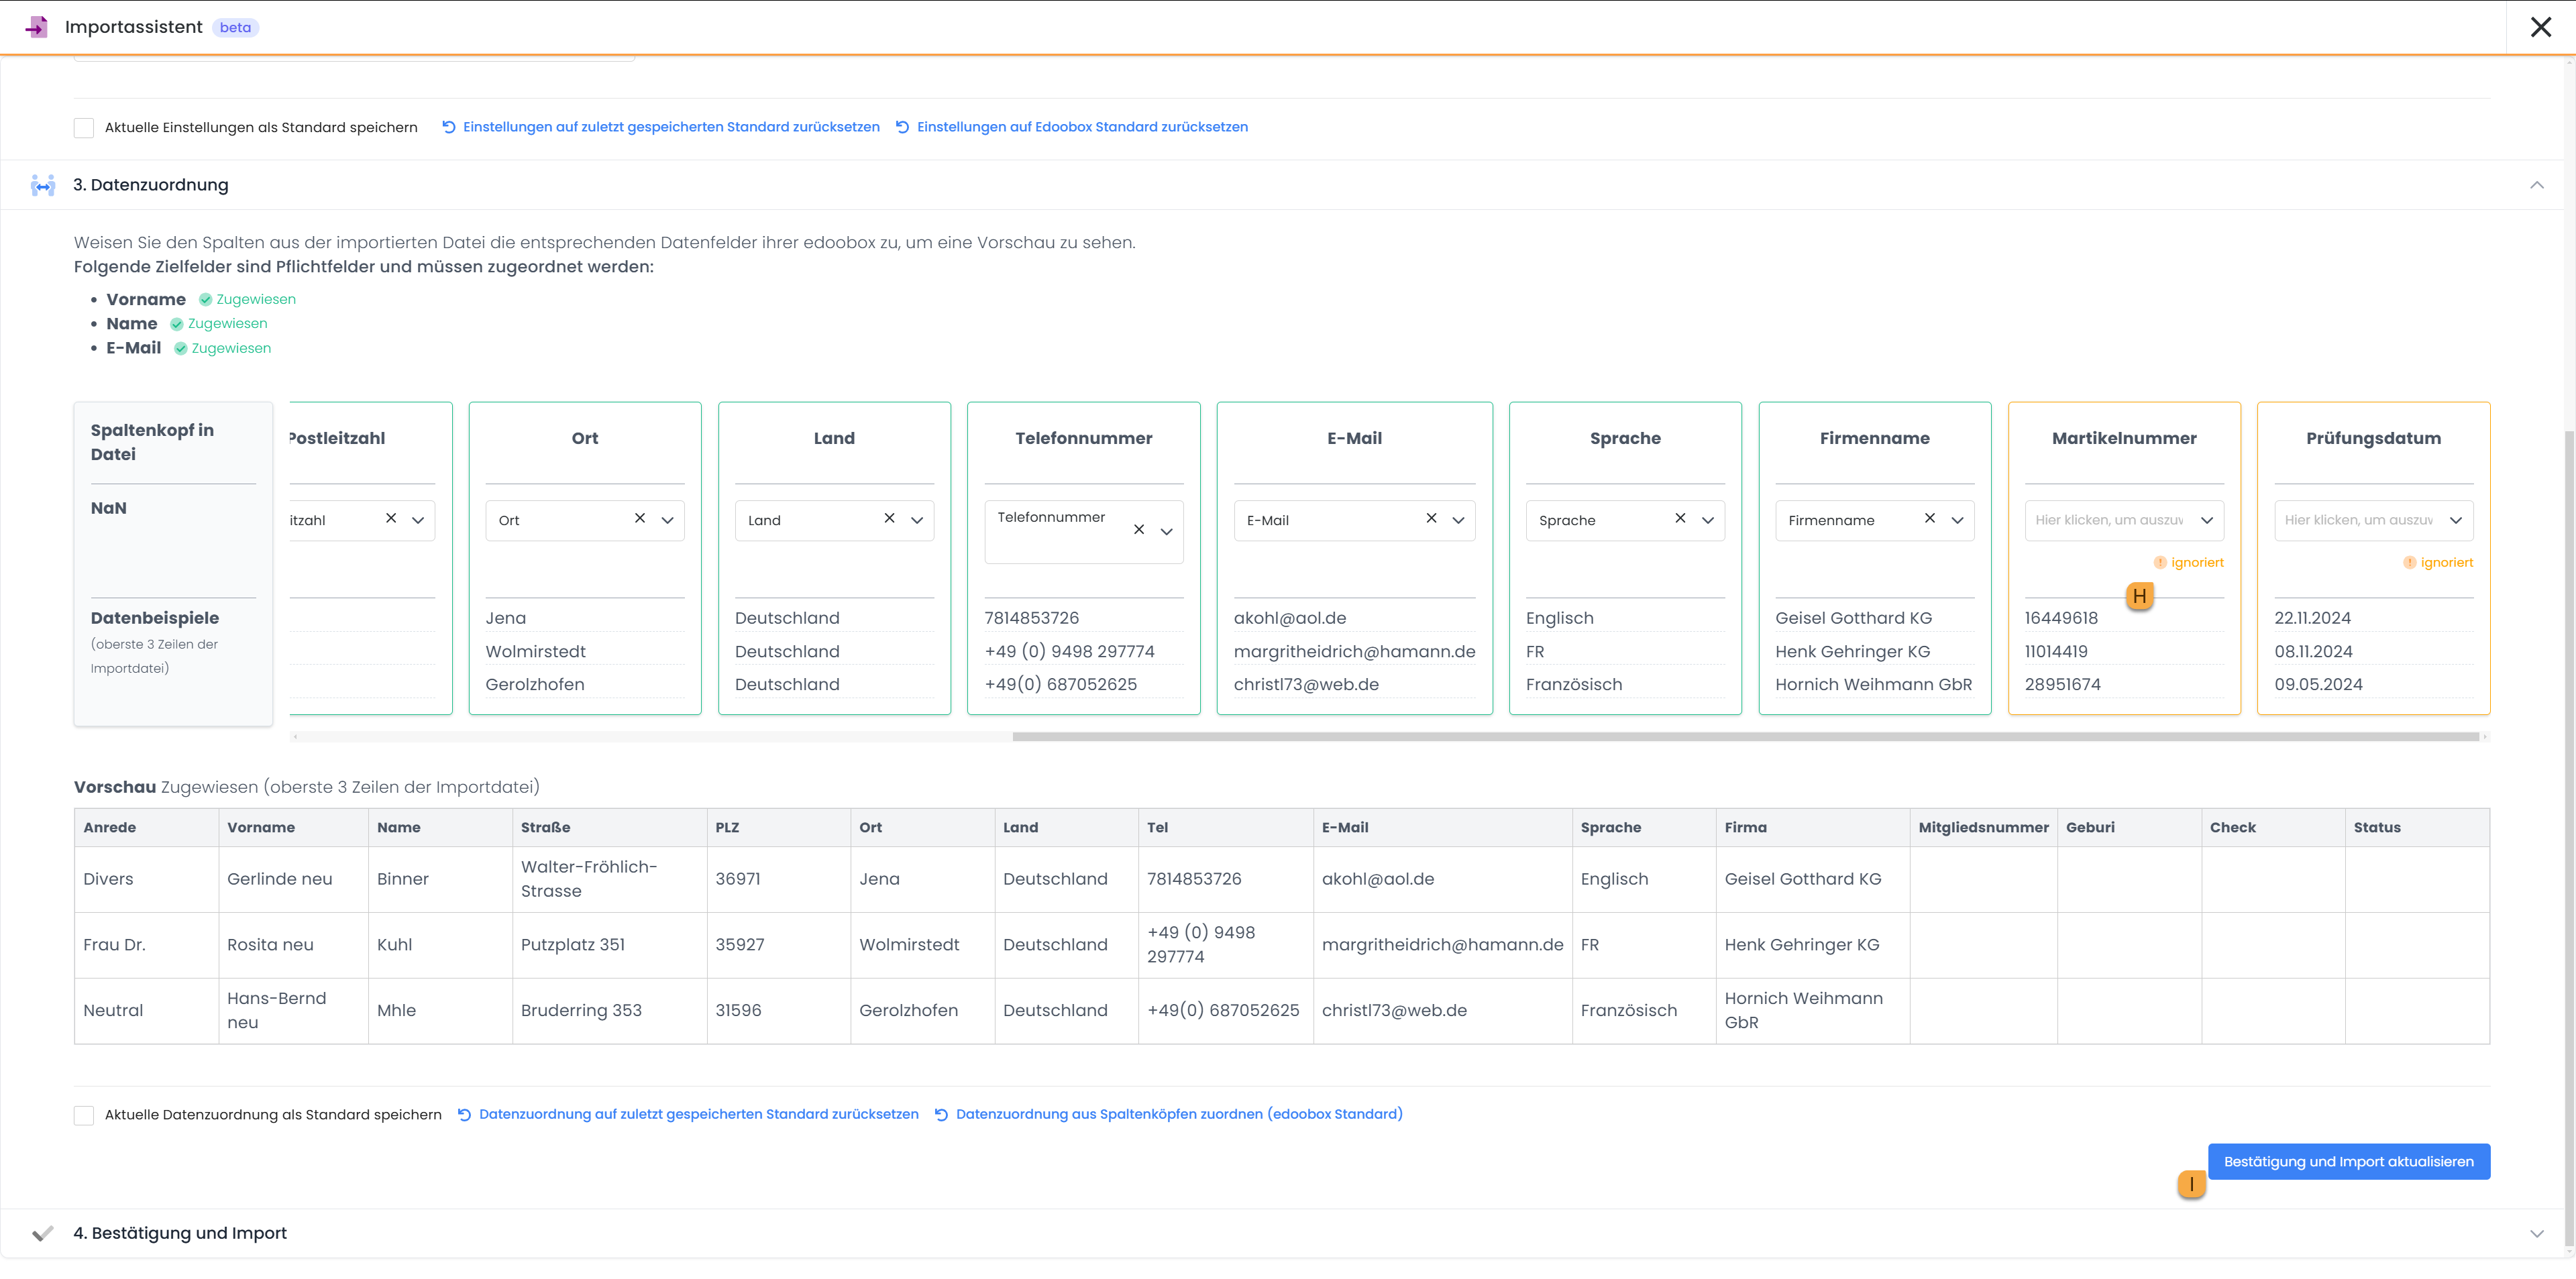Clear the E-Mail mapping X icon
This screenshot has height=1279, width=2576.
pos(1431,518)
